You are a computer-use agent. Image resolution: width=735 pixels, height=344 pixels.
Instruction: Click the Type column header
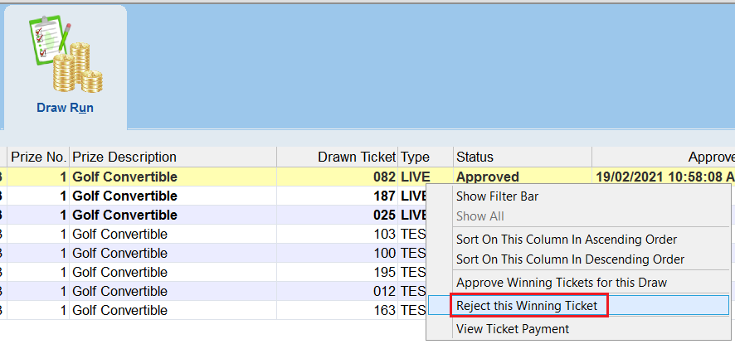coord(426,157)
